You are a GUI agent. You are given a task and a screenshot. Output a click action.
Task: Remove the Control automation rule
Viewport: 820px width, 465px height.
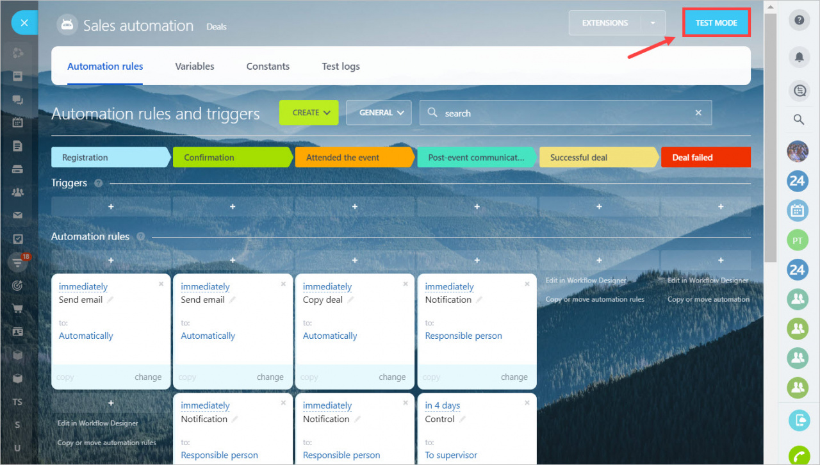[527, 403]
